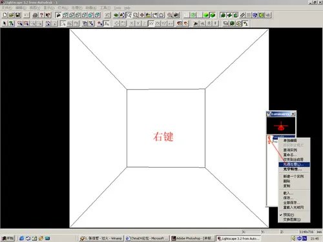Save the project with floppy icon
Screen dimensions: 323x242
click(x=17, y=15)
